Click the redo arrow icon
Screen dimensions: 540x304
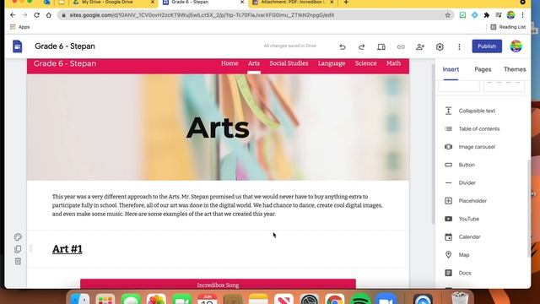point(361,46)
